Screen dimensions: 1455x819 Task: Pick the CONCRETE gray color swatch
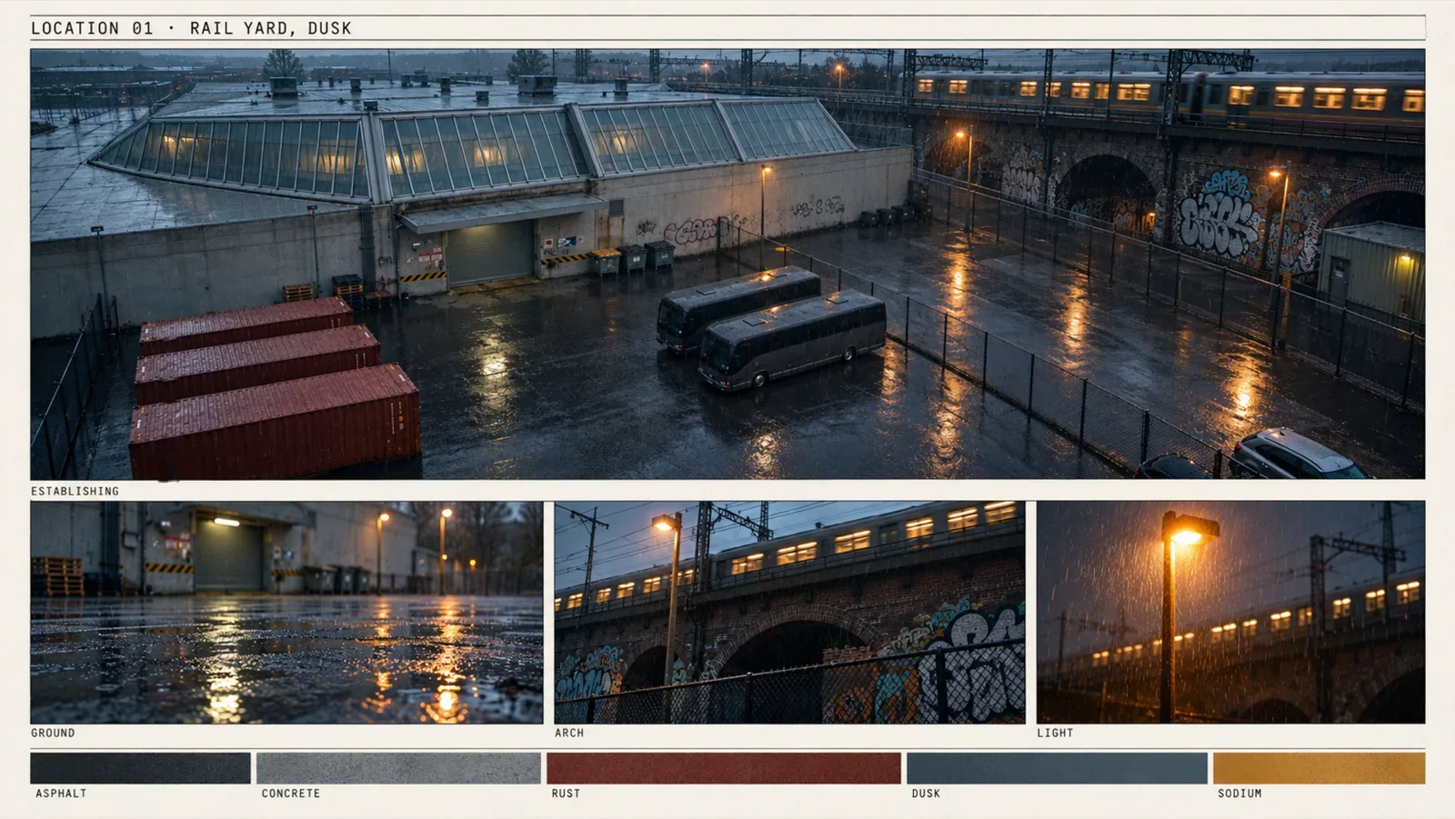398,768
